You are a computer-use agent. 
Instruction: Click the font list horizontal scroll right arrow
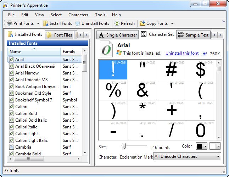click(79, 159)
